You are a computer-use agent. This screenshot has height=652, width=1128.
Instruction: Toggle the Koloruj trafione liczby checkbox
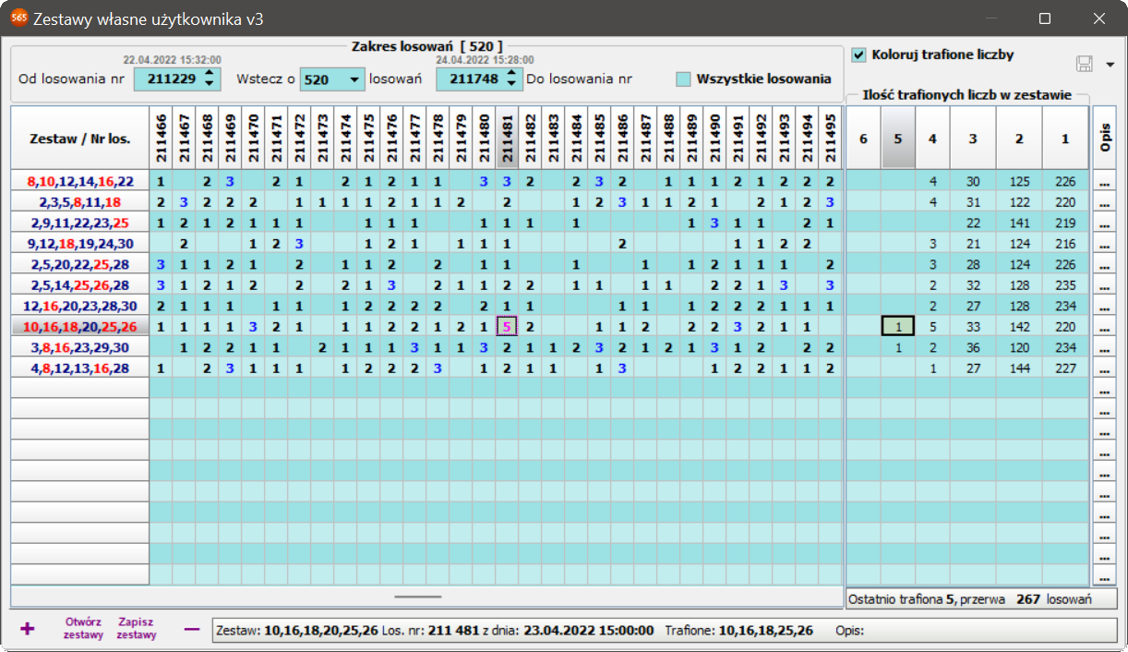(859, 54)
